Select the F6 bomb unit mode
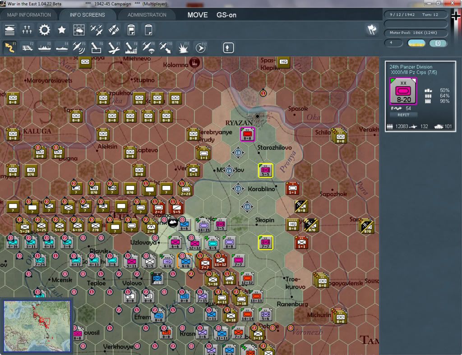Viewport: 462px width, 355px height. pyautogui.click(x=97, y=47)
